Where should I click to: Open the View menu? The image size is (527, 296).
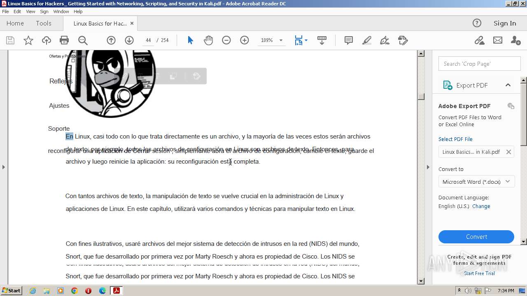(x=30, y=12)
